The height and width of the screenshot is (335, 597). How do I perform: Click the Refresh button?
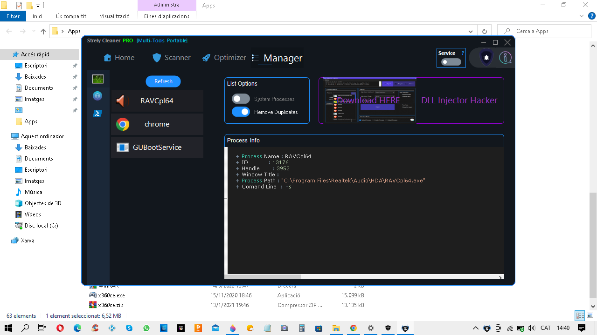pyautogui.click(x=163, y=81)
